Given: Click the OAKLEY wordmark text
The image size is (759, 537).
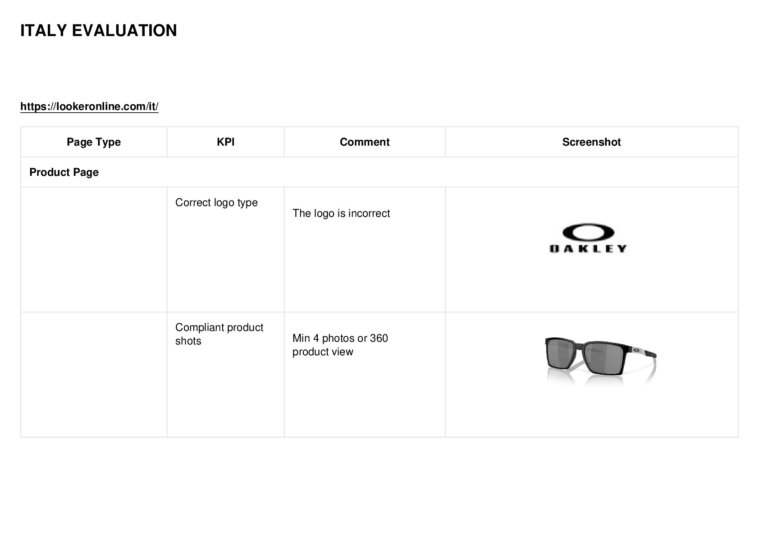Looking at the screenshot, I should point(588,248).
